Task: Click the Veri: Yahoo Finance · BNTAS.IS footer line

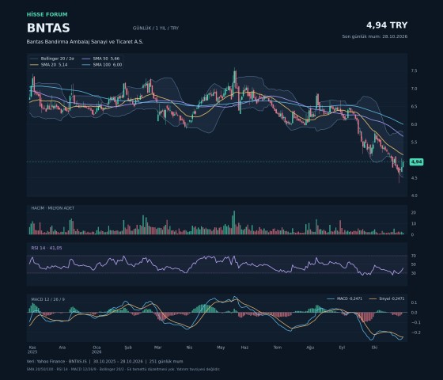Action: coord(104,361)
